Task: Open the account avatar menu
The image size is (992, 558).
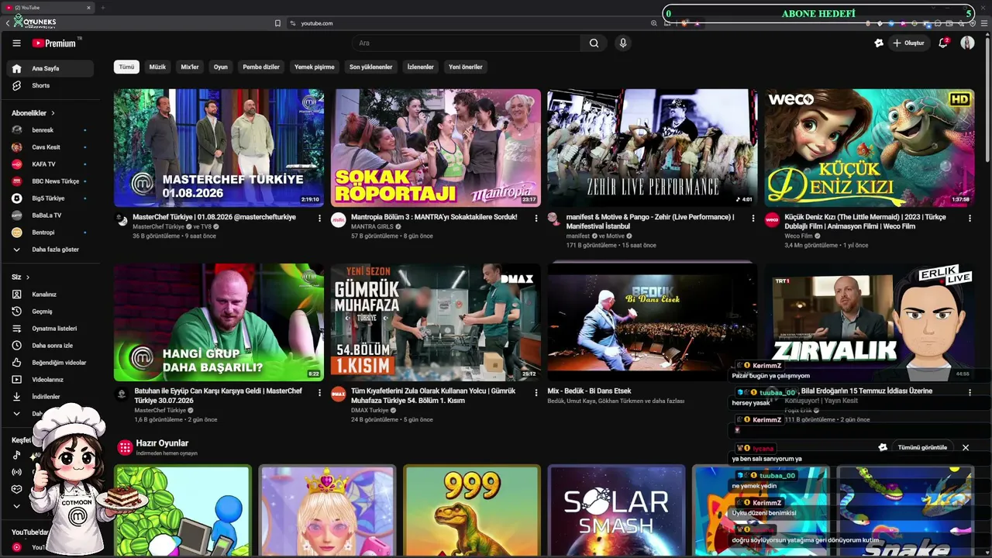Action: [967, 43]
